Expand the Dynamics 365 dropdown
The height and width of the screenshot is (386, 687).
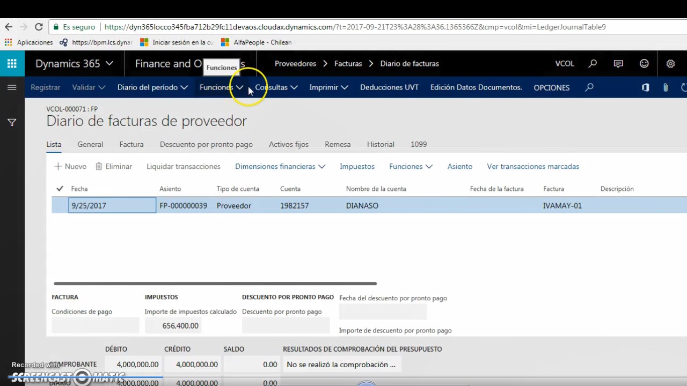pos(74,63)
